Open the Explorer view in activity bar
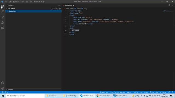175x98 pixels. (x=3, y=6)
